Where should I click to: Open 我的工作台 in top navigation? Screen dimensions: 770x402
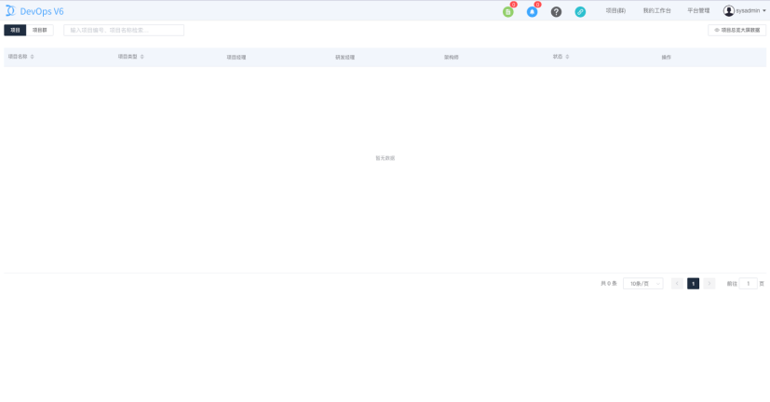coord(656,11)
